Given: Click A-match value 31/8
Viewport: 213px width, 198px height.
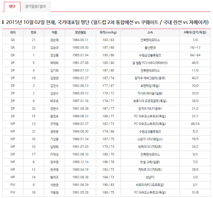Looking at the screenshot, I should [195, 192].
